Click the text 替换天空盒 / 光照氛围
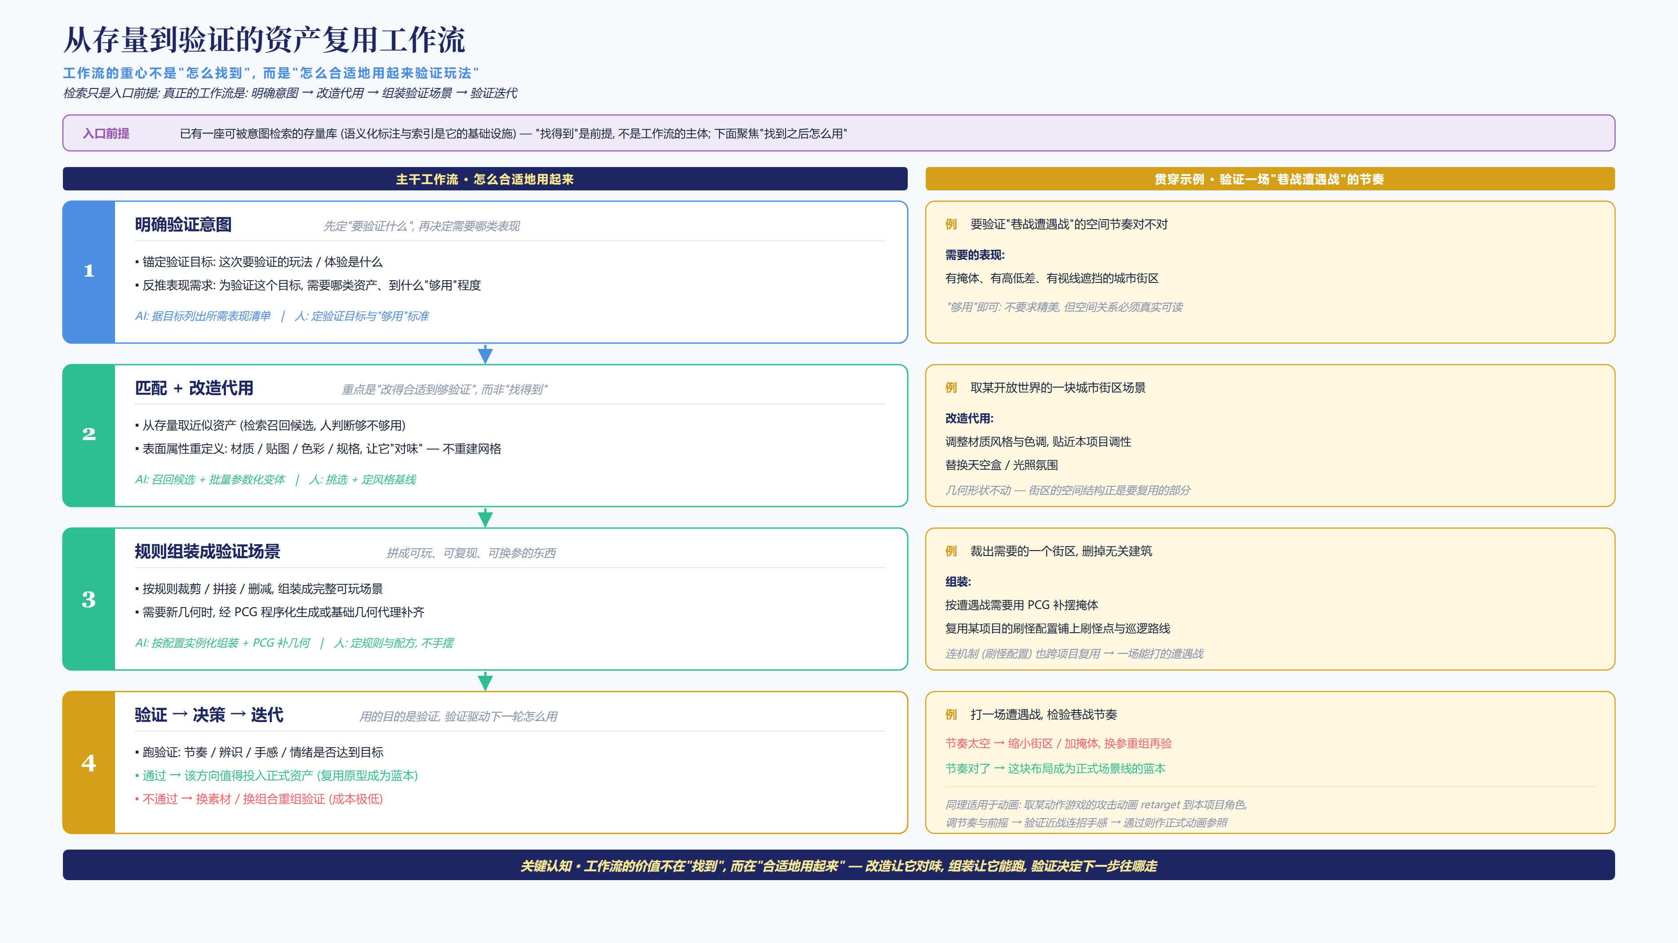Image resolution: width=1678 pixels, height=943 pixels. (1002, 465)
